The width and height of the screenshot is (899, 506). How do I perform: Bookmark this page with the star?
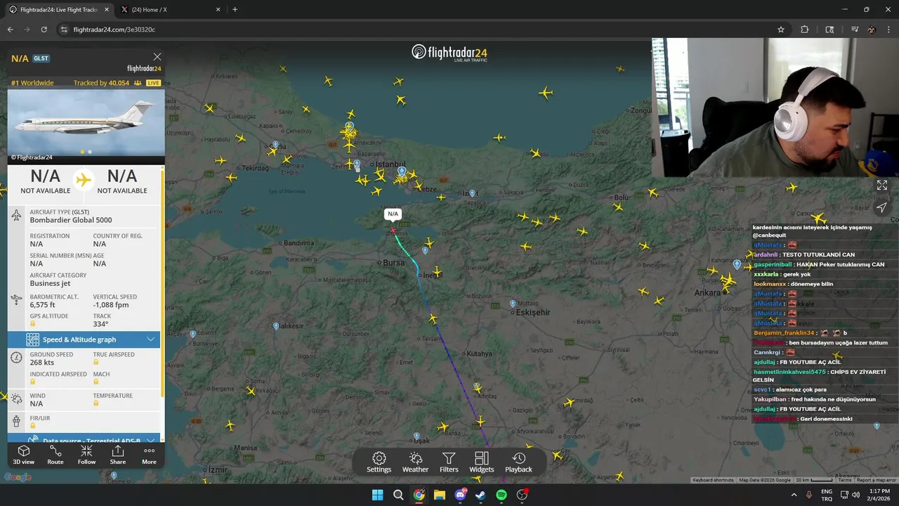click(780, 30)
